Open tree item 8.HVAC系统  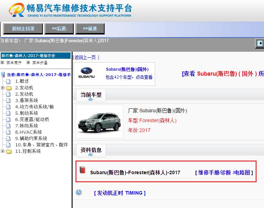click(28, 132)
